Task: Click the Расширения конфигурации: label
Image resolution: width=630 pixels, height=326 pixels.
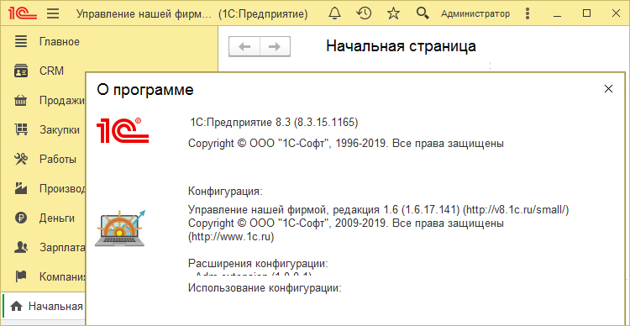Action: 259,264
